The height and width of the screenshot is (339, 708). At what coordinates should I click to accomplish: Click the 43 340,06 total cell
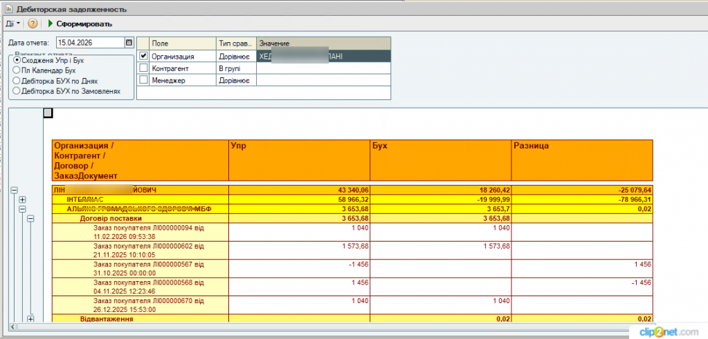pyautogui.click(x=299, y=191)
